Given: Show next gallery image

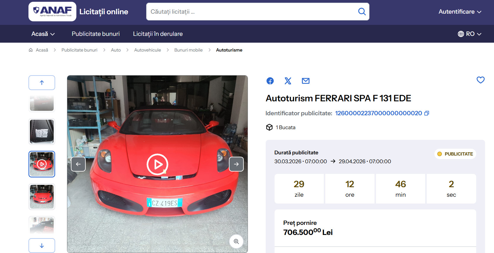Looking at the screenshot, I should coord(236,164).
